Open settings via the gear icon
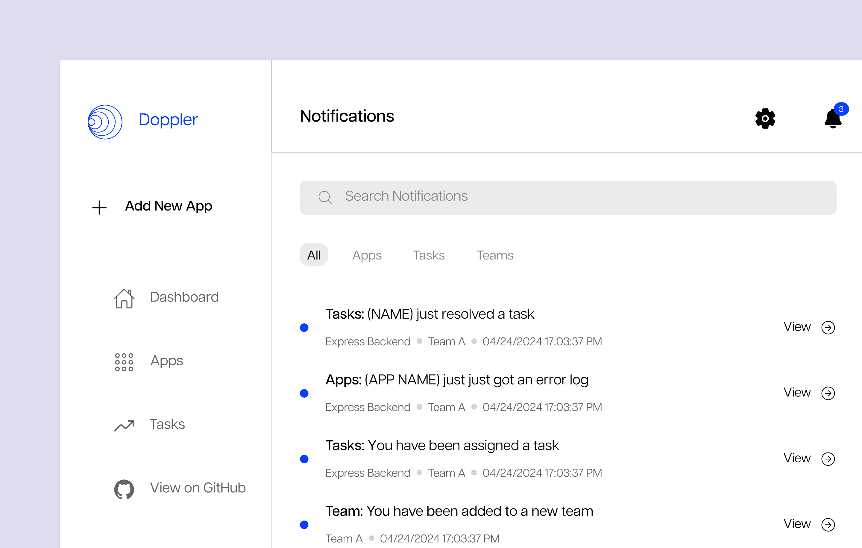 pyautogui.click(x=765, y=118)
